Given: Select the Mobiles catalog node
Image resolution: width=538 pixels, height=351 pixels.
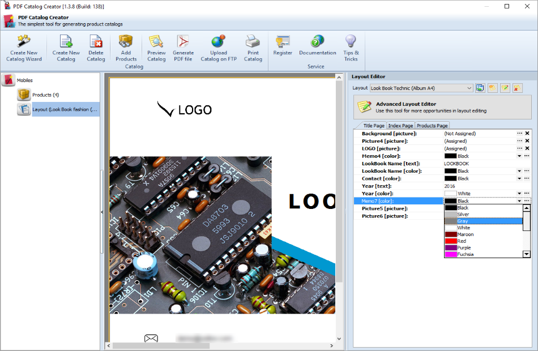Looking at the screenshot, I should [x=25, y=80].
